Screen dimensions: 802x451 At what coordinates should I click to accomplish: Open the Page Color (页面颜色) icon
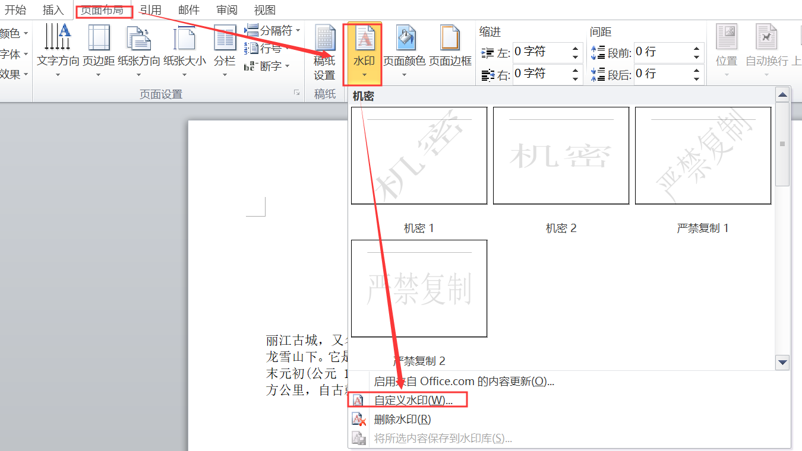coord(404,51)
